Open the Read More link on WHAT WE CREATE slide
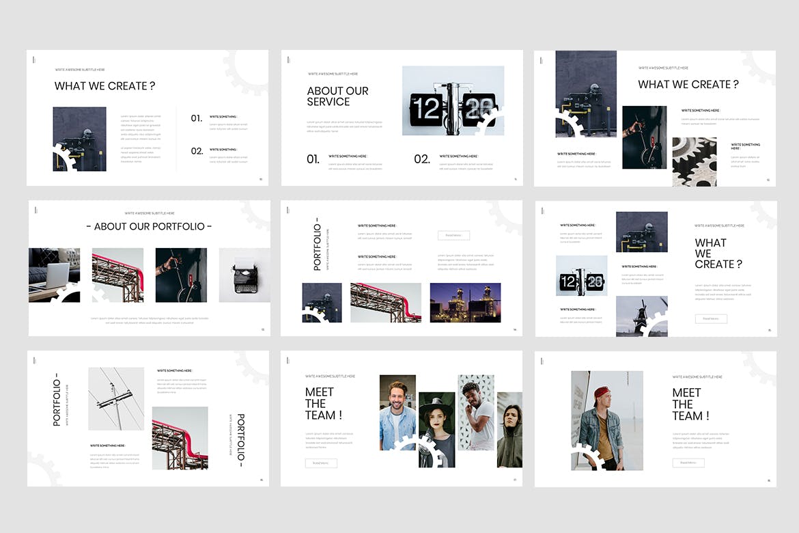This screenshot has width=799, height=533. point(711,318)
